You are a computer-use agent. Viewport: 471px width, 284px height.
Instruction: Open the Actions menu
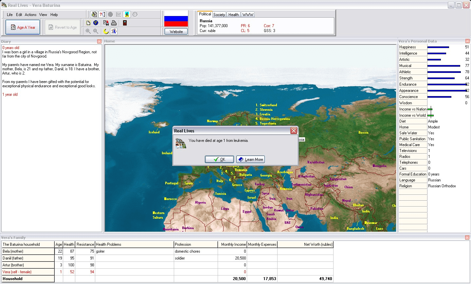[30, 15]
